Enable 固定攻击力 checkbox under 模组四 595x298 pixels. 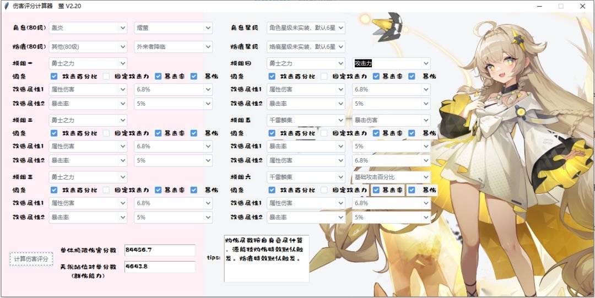(x=324, y=77)
